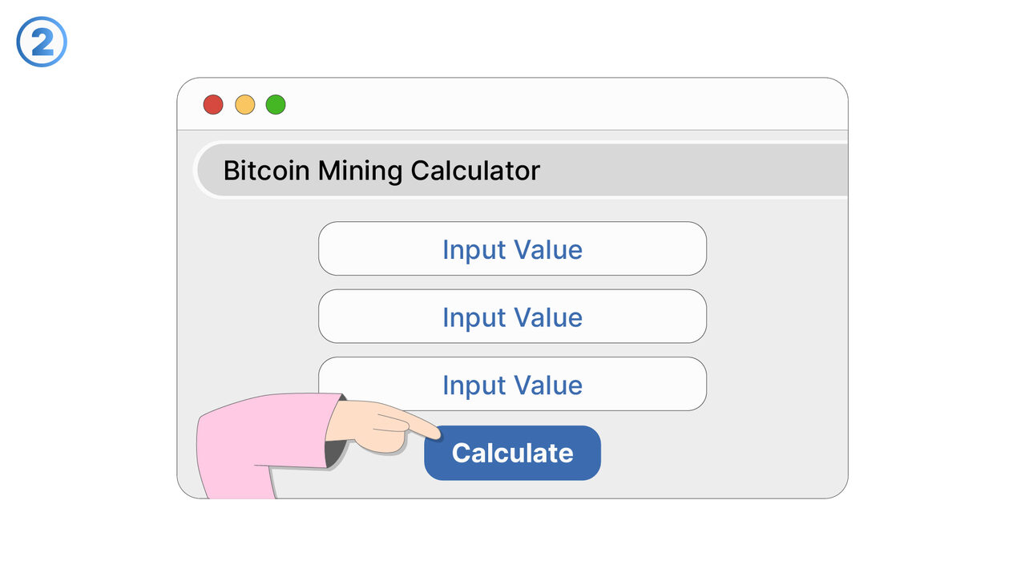Minimize the window using the yellow dot
The width and height of the screenshot is (1025, 577).
click(x=244, y=104)
